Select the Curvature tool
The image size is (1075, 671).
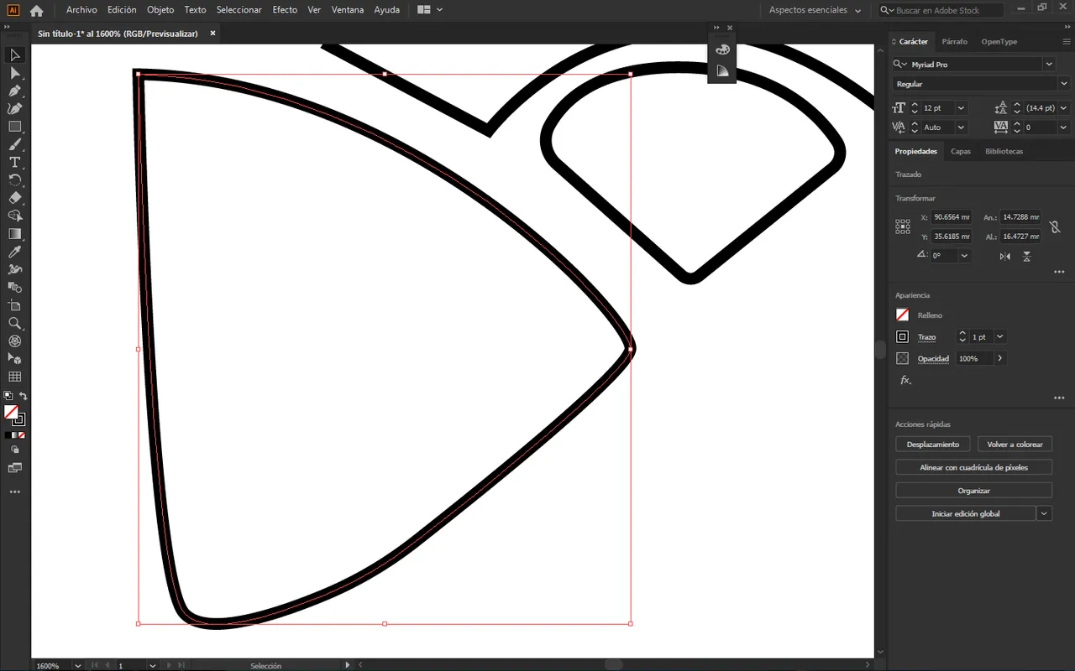(14, 108)
